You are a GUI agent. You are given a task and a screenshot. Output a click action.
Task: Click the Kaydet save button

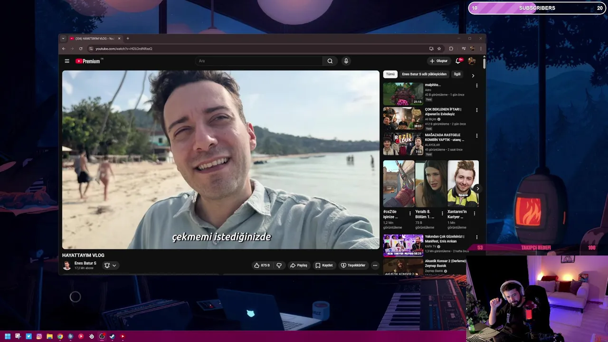click(324, 265)
